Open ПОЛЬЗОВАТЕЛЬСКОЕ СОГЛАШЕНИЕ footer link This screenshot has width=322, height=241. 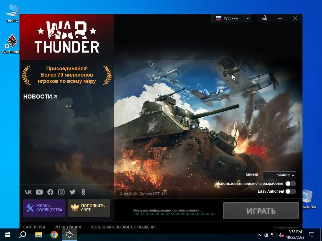click(x=124, y=227)
